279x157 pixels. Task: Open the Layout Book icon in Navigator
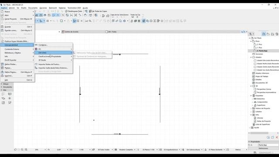point(272,34)
